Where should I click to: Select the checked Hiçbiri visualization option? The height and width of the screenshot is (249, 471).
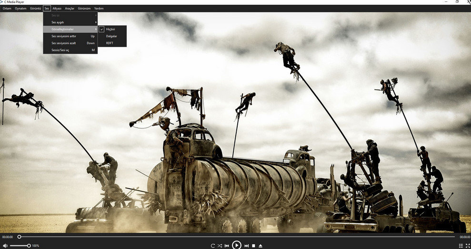[x=112, y=29]
